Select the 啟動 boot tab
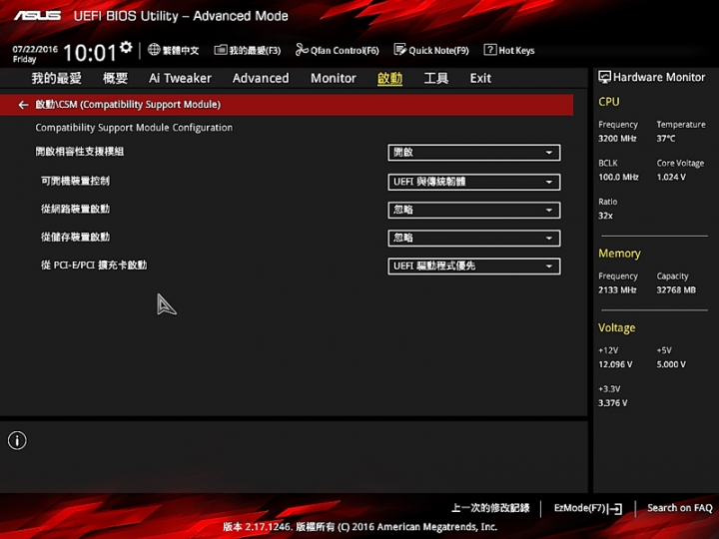The width and height of the screenshot is (719, 539). click(389, 79)
